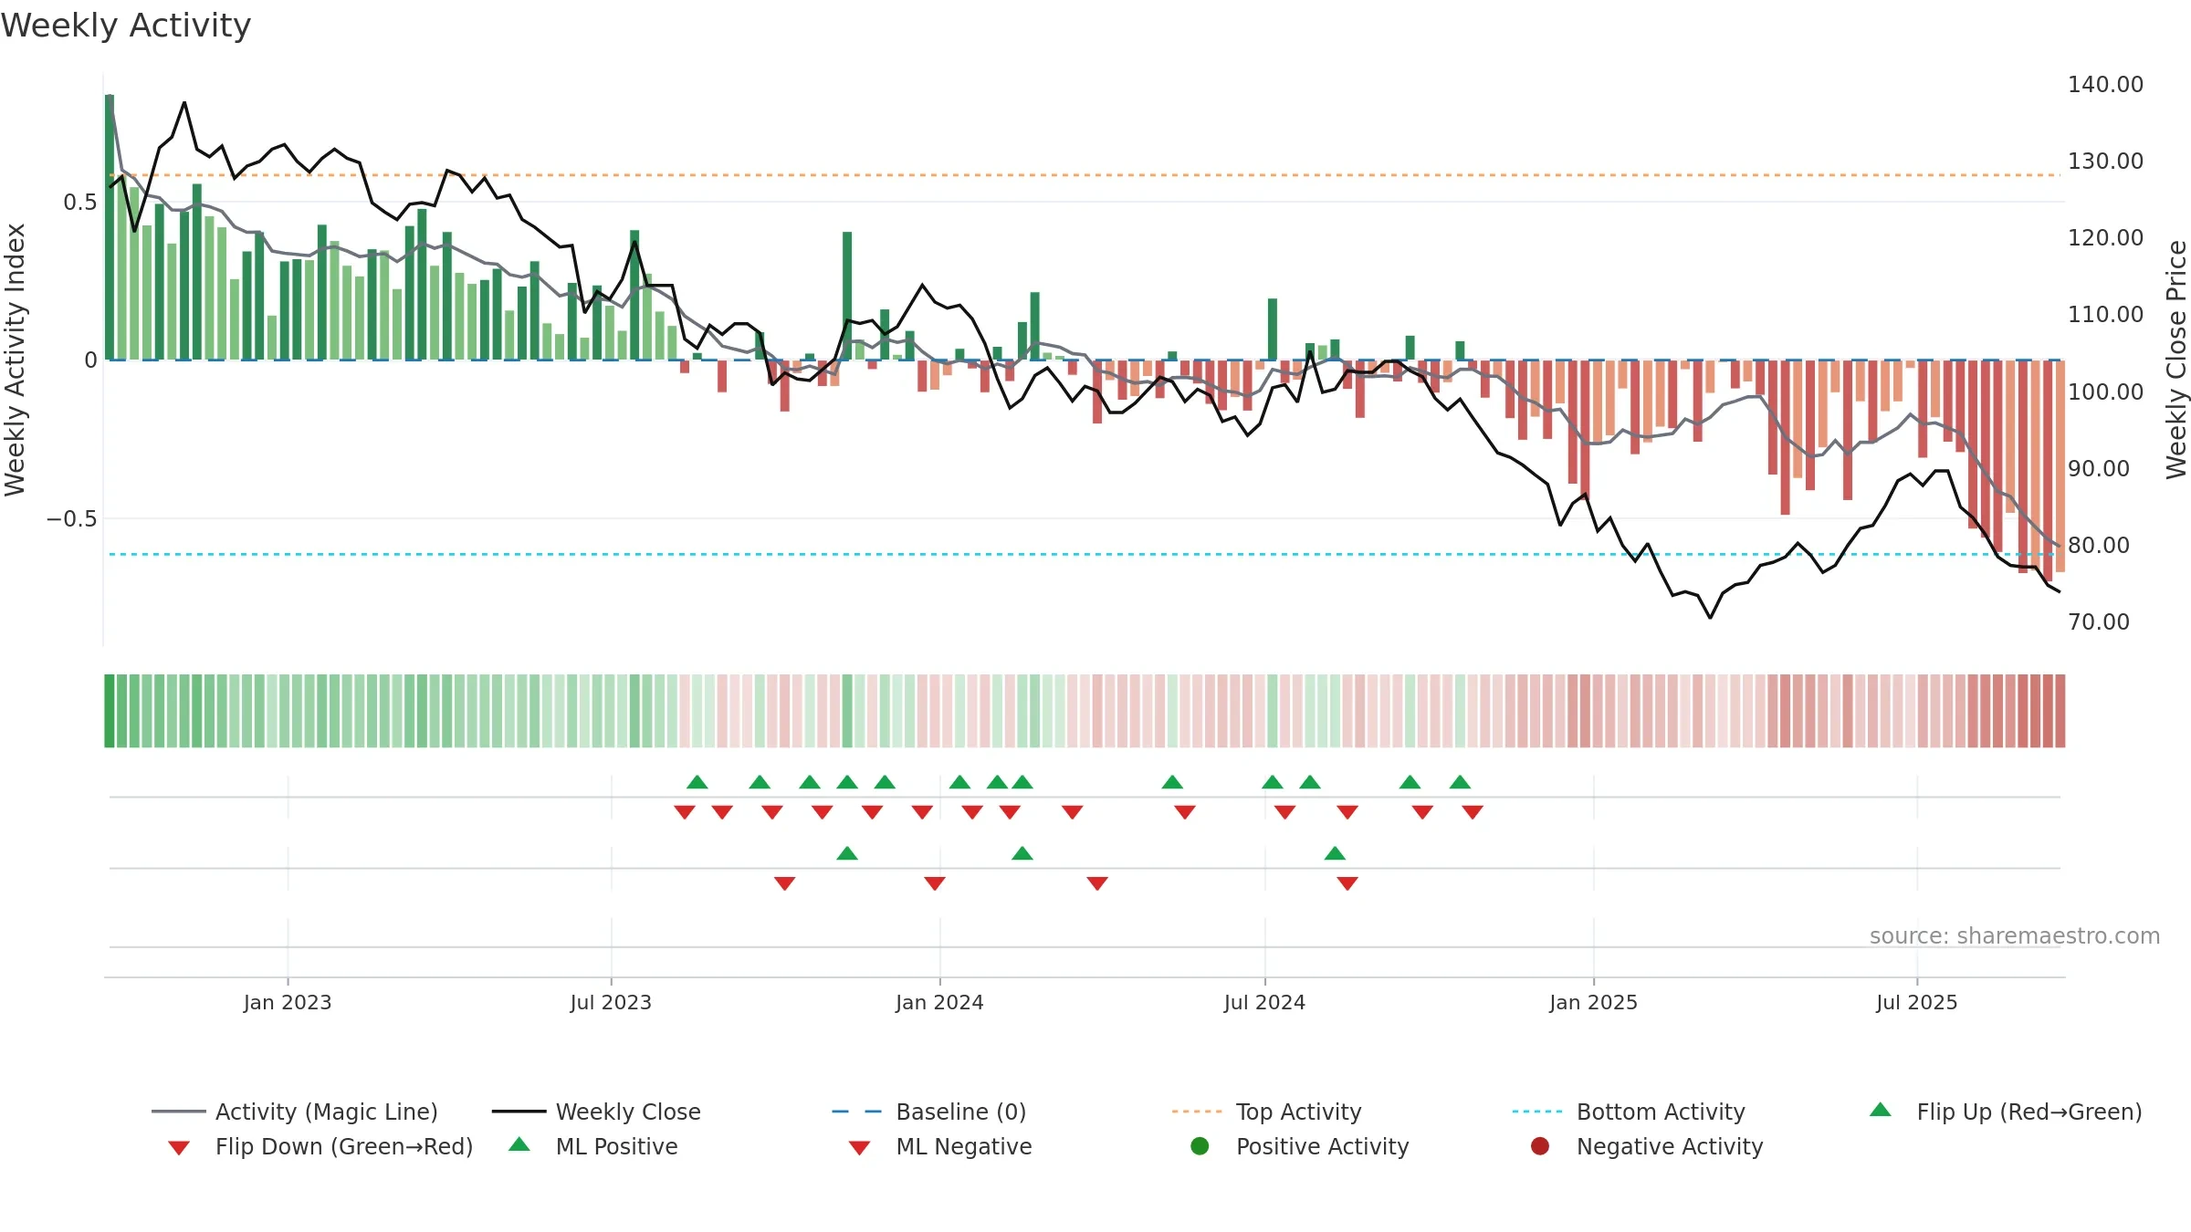2191x1232 pixels.
Task: Click the Jan 2023 axis label
Action: pyautogui.click(x=288, y=1003)
